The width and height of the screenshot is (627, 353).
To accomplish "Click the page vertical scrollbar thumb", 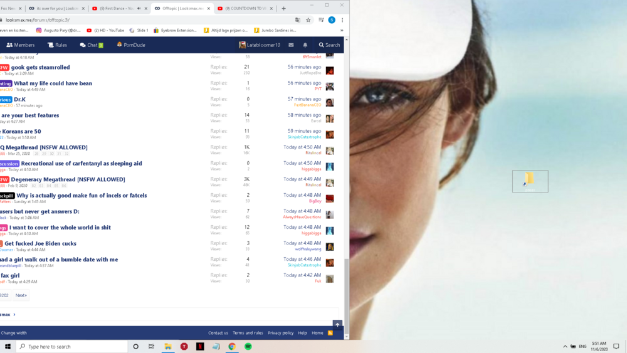I will (x=346, y=297).
